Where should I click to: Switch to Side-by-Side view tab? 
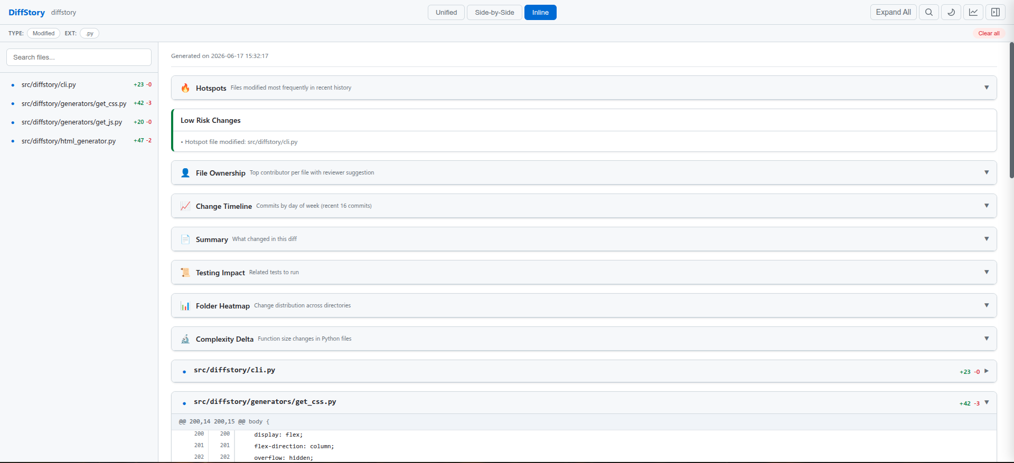(x=494, y=12)
